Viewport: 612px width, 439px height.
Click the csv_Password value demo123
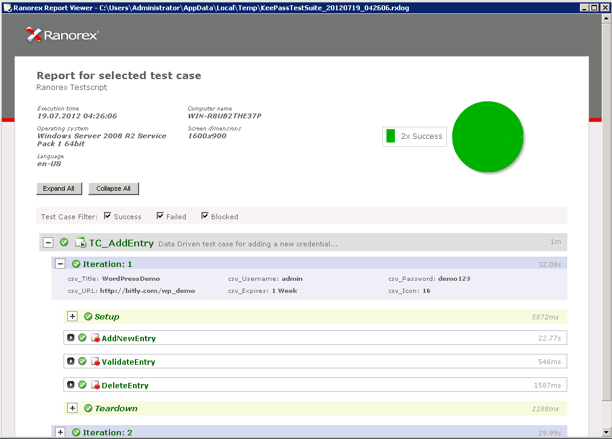[x=454, y=279]
